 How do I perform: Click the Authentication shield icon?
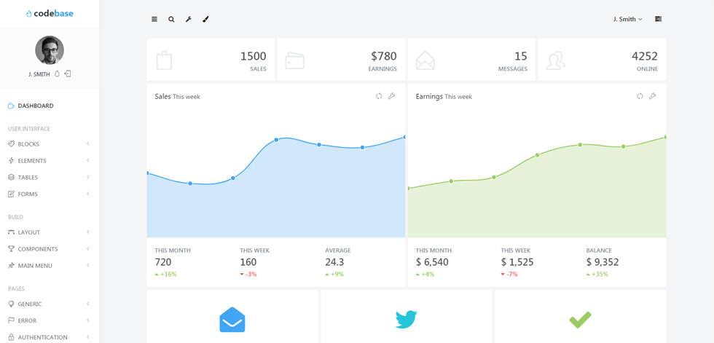[x=12, y=338]
